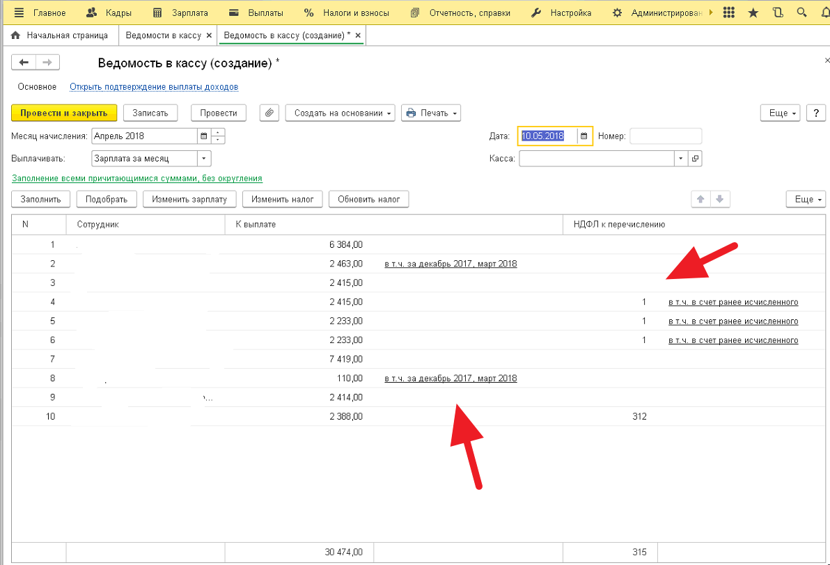Screen dimensions: 830x565
Task: Click the Провести button
Action: click(x=219, y=113)
